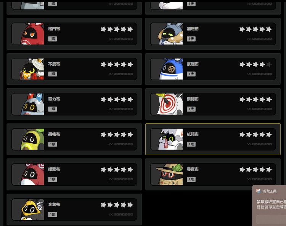Choose the 撲擊布 Bangboo avatar
Screen dimensions: 286x226
point(32,174)
